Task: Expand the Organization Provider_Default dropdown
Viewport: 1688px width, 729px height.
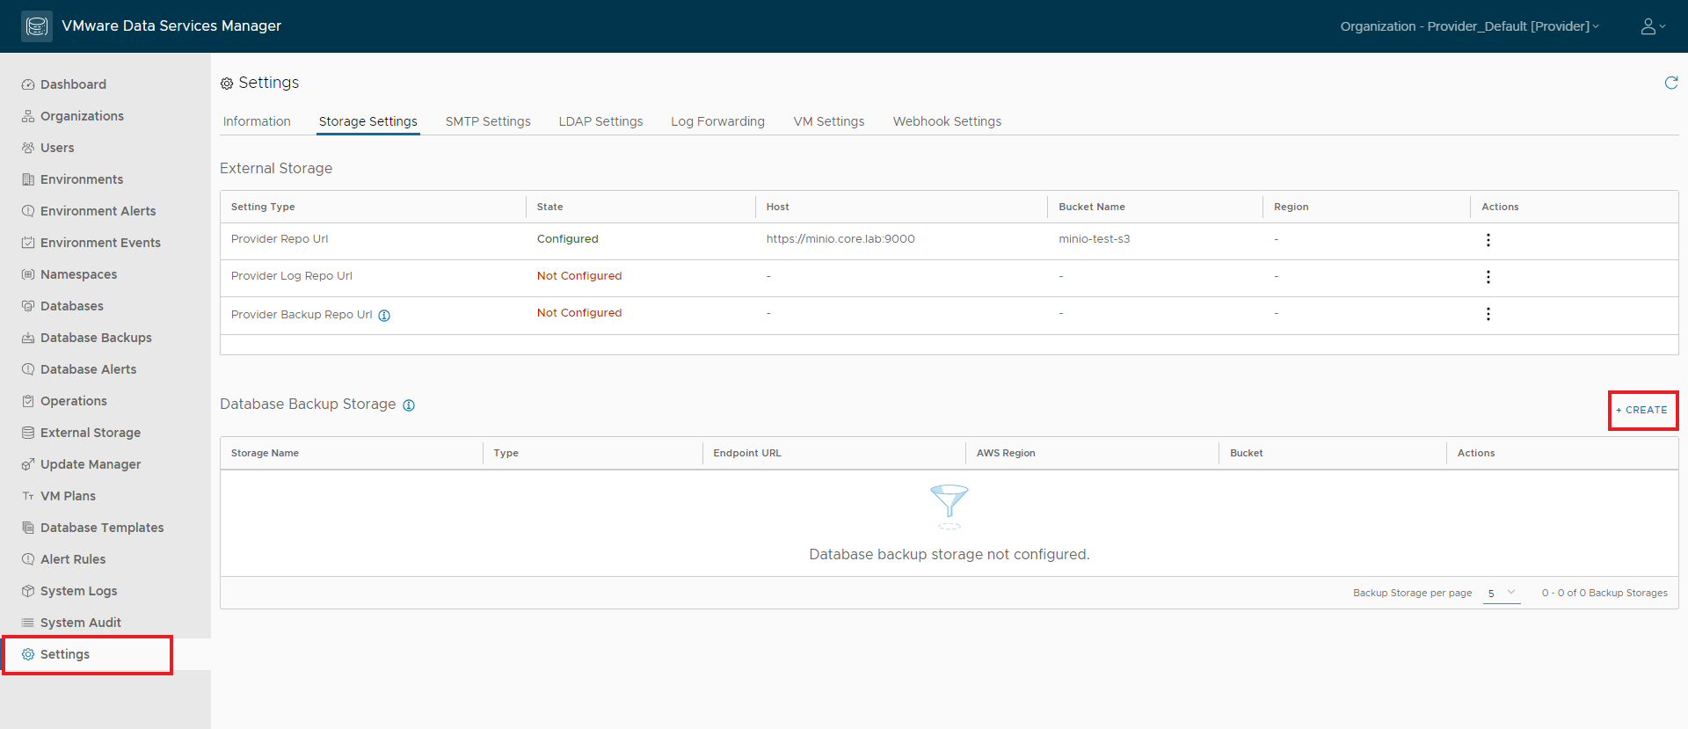Action: click(1469, 26)
